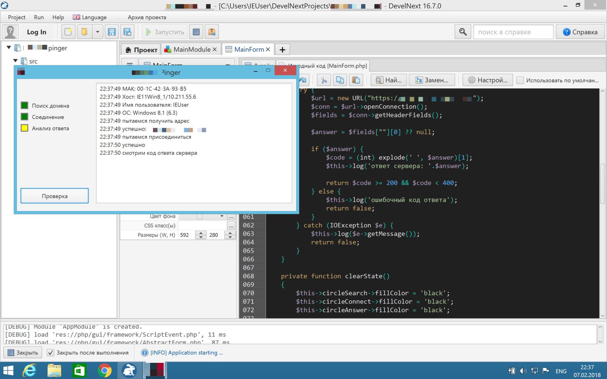Switch to the MainModule tab
Image resolution: width=607 pixels, height=379 pixels.
(x=191, y=49)
